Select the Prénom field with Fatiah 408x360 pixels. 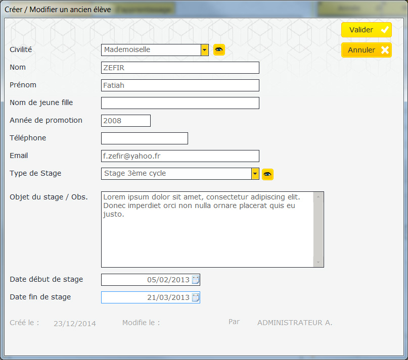(x=180, y=85)
